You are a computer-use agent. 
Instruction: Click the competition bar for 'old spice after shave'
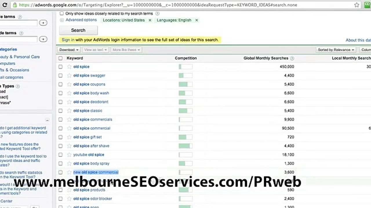coord(185,146)
